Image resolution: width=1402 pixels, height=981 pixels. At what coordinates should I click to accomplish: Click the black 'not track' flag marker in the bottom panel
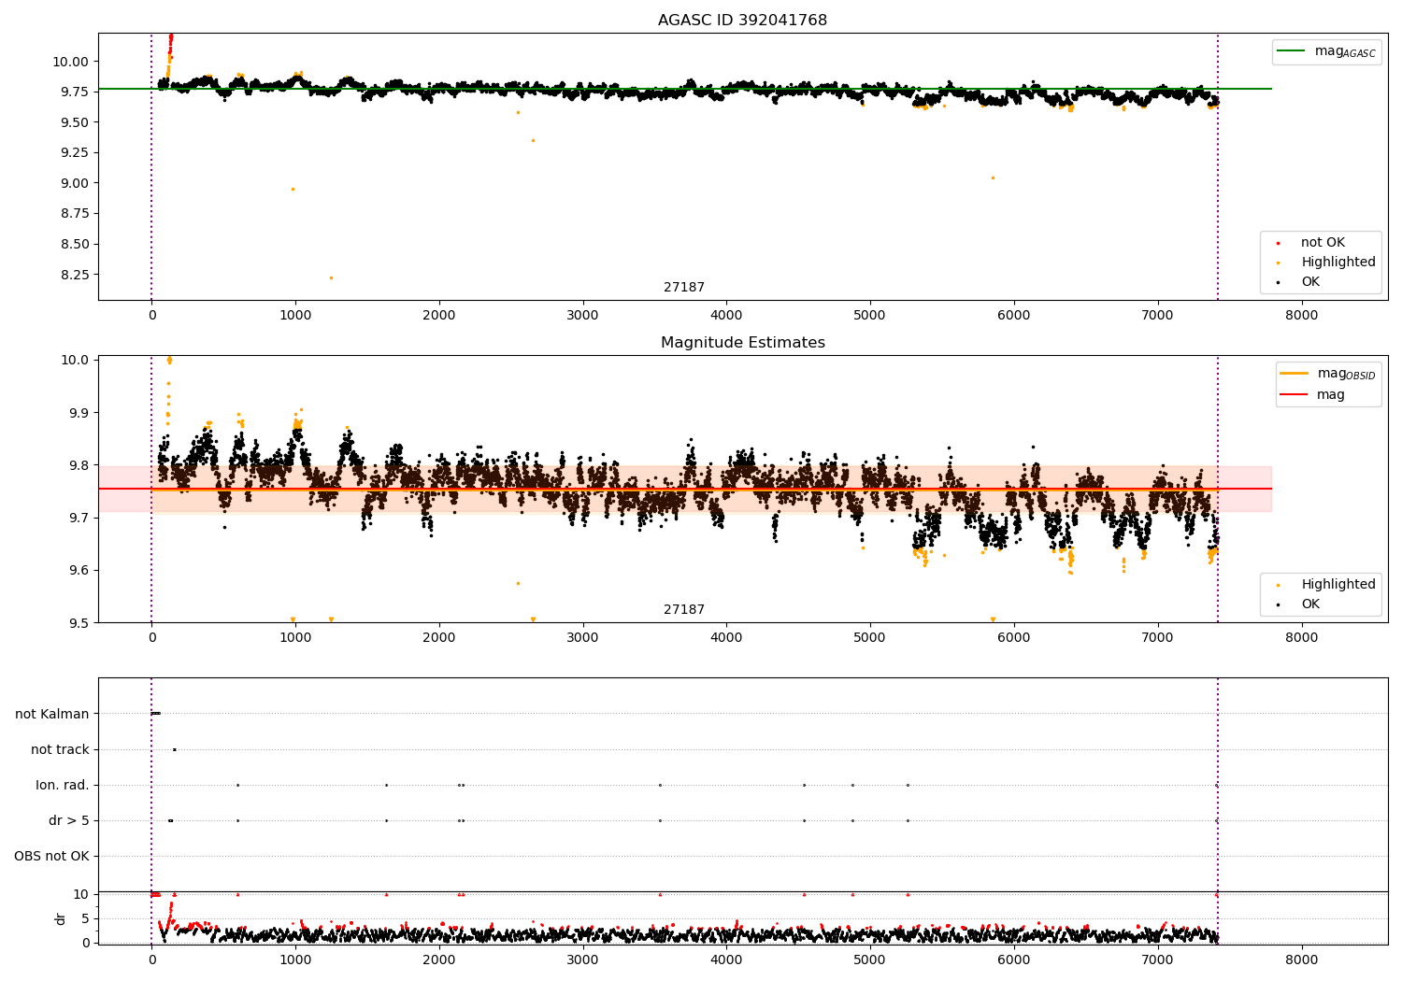pos(174,749)
